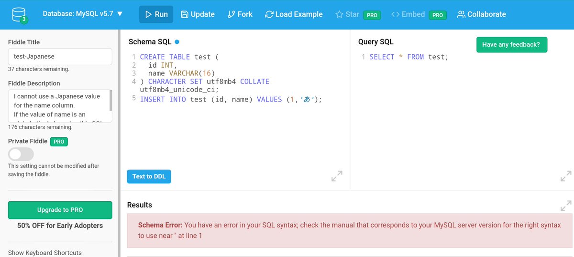Screen dimensions: 574x257
Task: Click the 'id INT,' line
Action: (163, 65)
